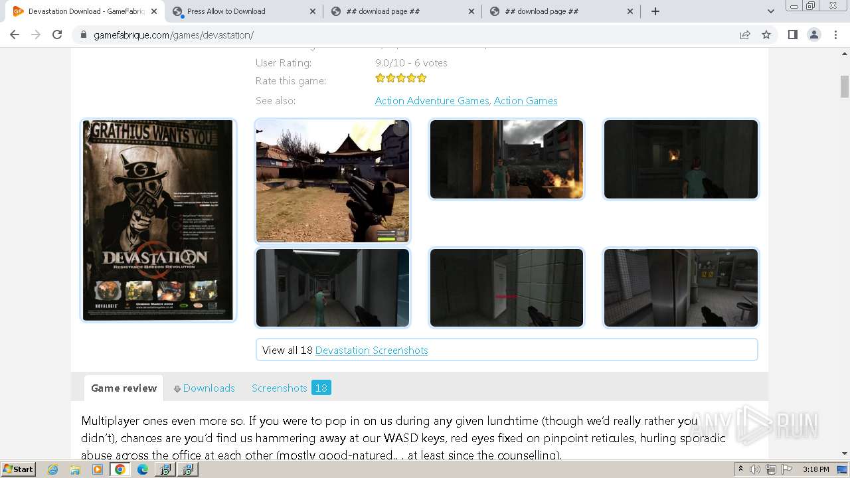Open the Chrome profile menu
This screenshot has width=850, height=478.
coord(813,35)
